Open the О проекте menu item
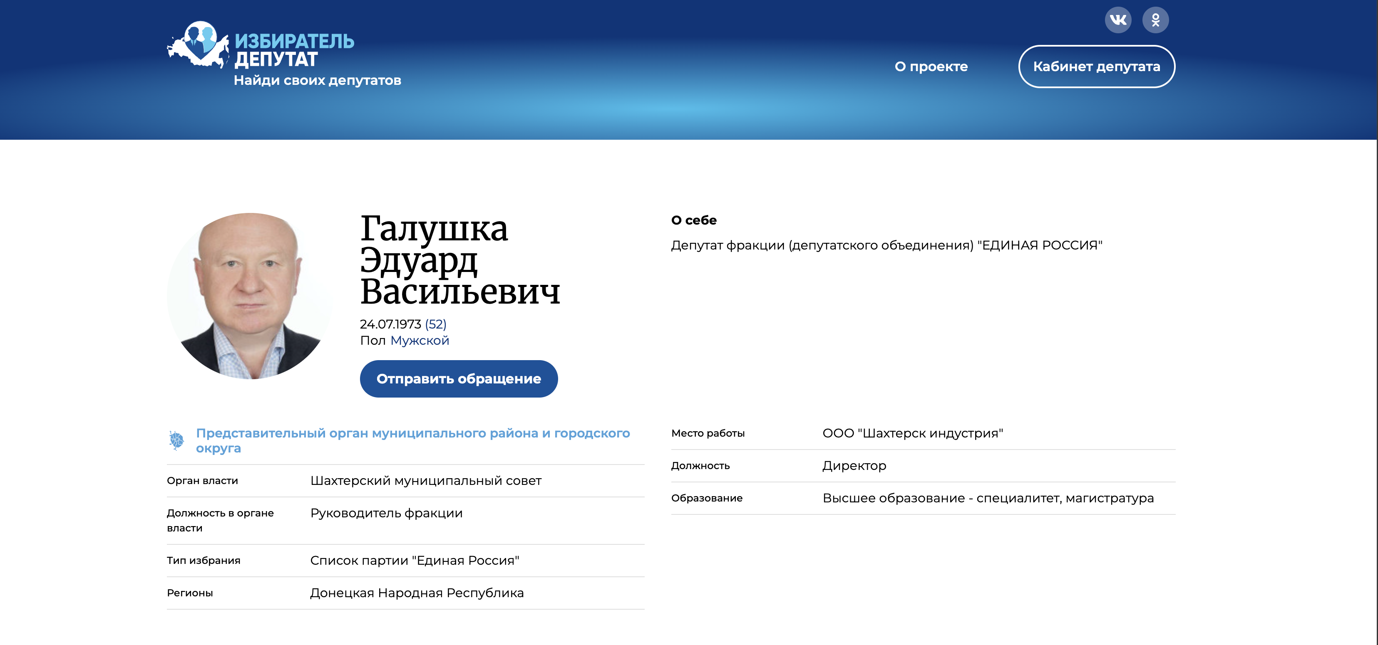This screenshot has width=1378, height=645. click(931, 67)
